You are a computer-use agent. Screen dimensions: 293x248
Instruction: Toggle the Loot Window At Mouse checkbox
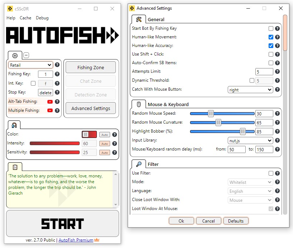click(271, 209)
